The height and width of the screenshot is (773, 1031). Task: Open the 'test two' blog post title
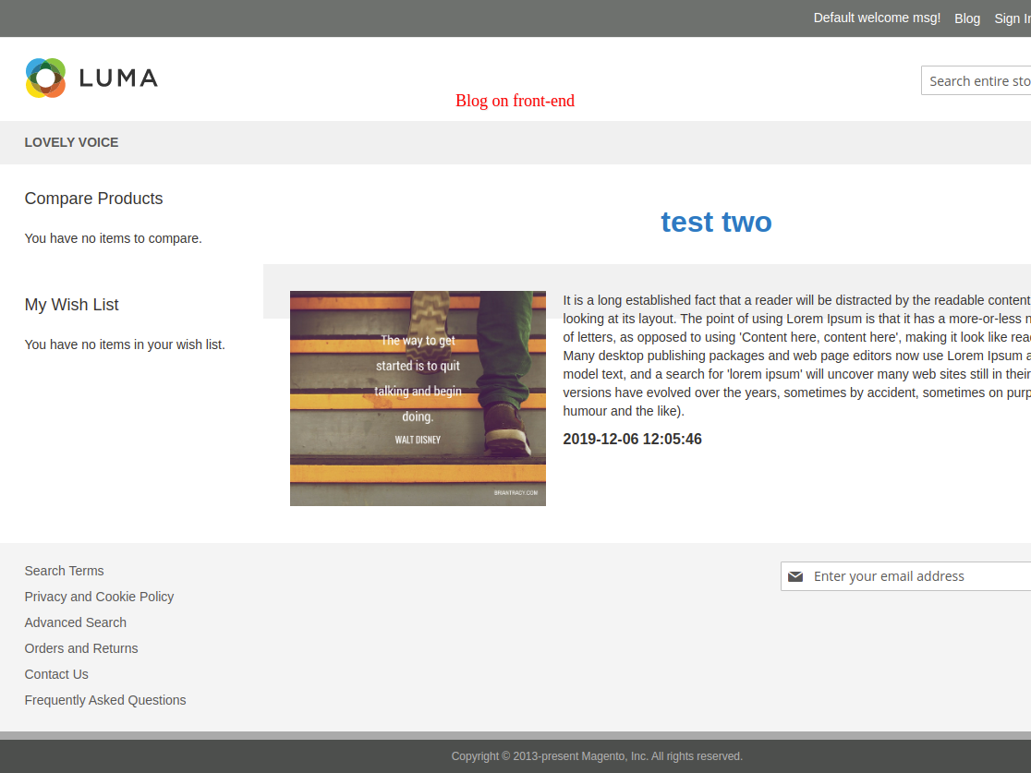[x=716, y=222]
